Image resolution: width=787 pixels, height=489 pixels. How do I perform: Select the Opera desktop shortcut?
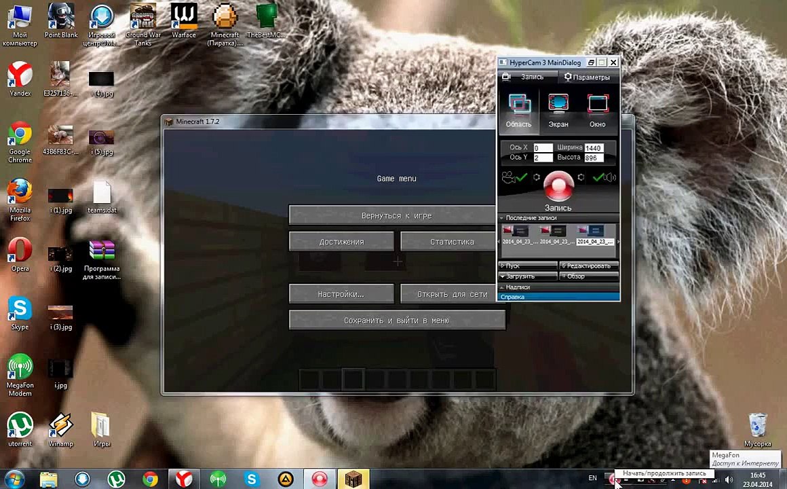pyautogui.click(x=20, y=254)
